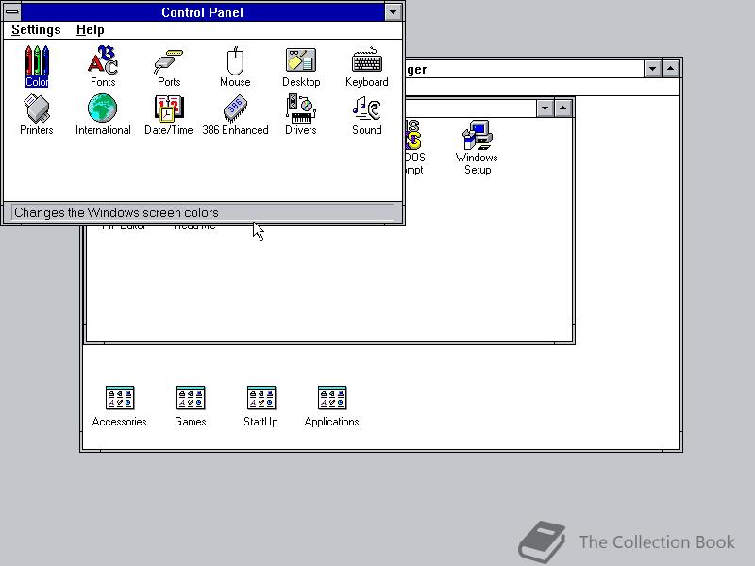The height and width of the screenshot is (566, 755).
Task: Minimize the Control Panel window
Action: tap(393, 12)
